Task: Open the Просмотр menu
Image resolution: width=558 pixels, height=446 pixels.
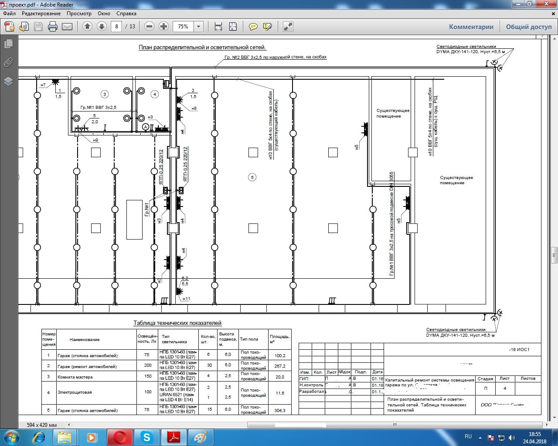Action: coord(79,14)
